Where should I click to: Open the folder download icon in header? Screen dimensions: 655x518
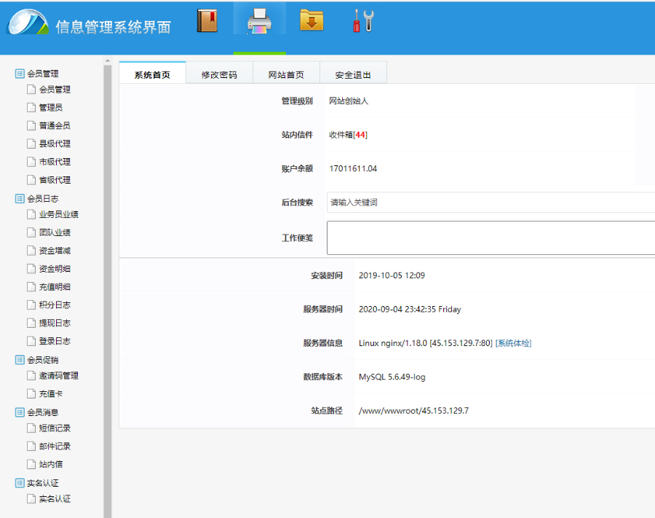coord(311,20)
